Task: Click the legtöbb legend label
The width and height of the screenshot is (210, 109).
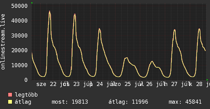Action: [x=26, y=95]
